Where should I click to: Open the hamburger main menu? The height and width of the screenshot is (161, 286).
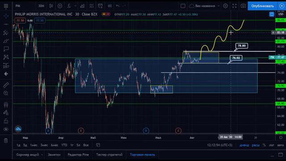click(6, 6)
